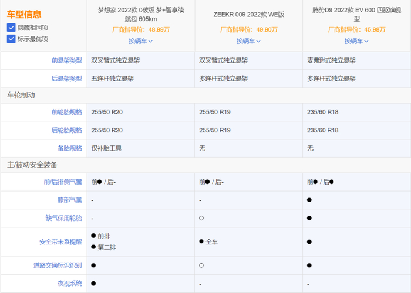Open the 腾势D9 2022款 EV 600 title
The width and height of the screenshot is (411, 293).
[357, 15]
